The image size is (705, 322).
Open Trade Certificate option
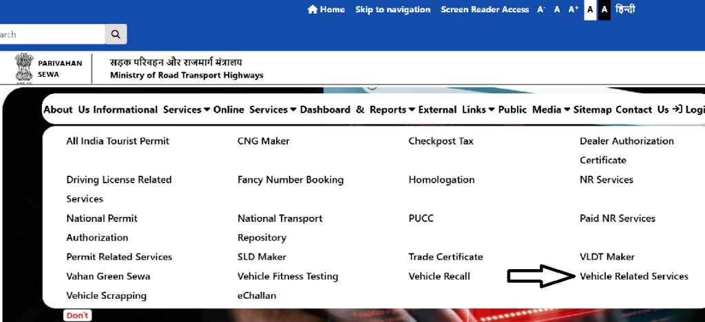tap(445, 257)
